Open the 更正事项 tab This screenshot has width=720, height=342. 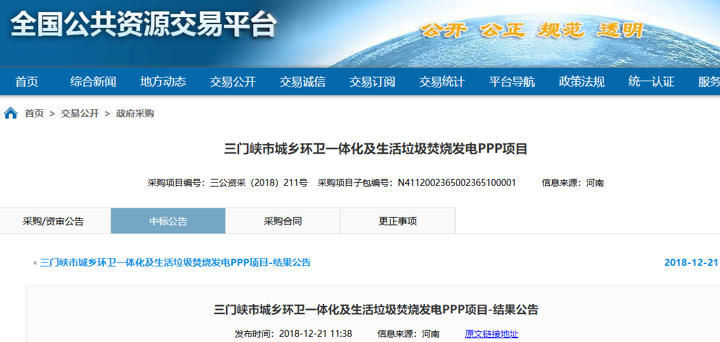[x=398, y=221]
